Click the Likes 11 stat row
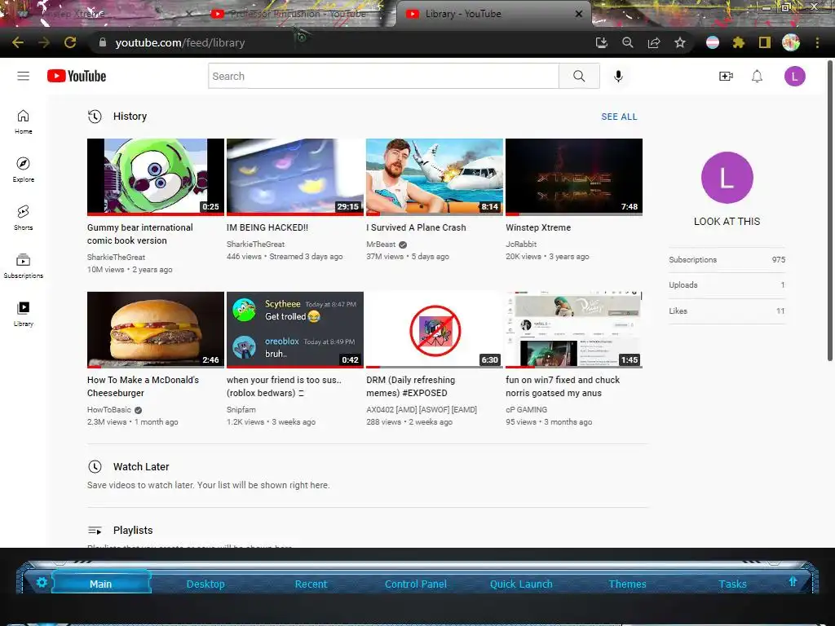 (727, 311)
